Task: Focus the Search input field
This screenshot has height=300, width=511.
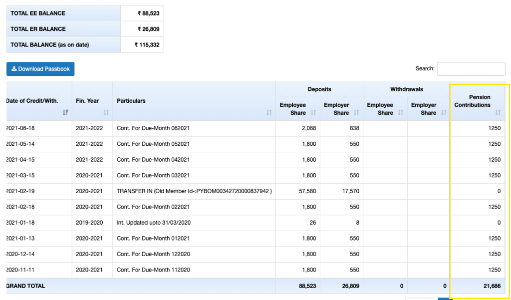Action: pos(471,69)
